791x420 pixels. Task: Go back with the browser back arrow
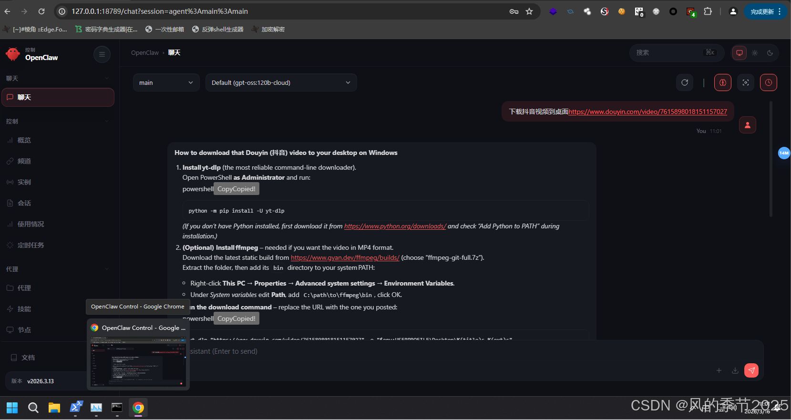(x=7, y=11)
